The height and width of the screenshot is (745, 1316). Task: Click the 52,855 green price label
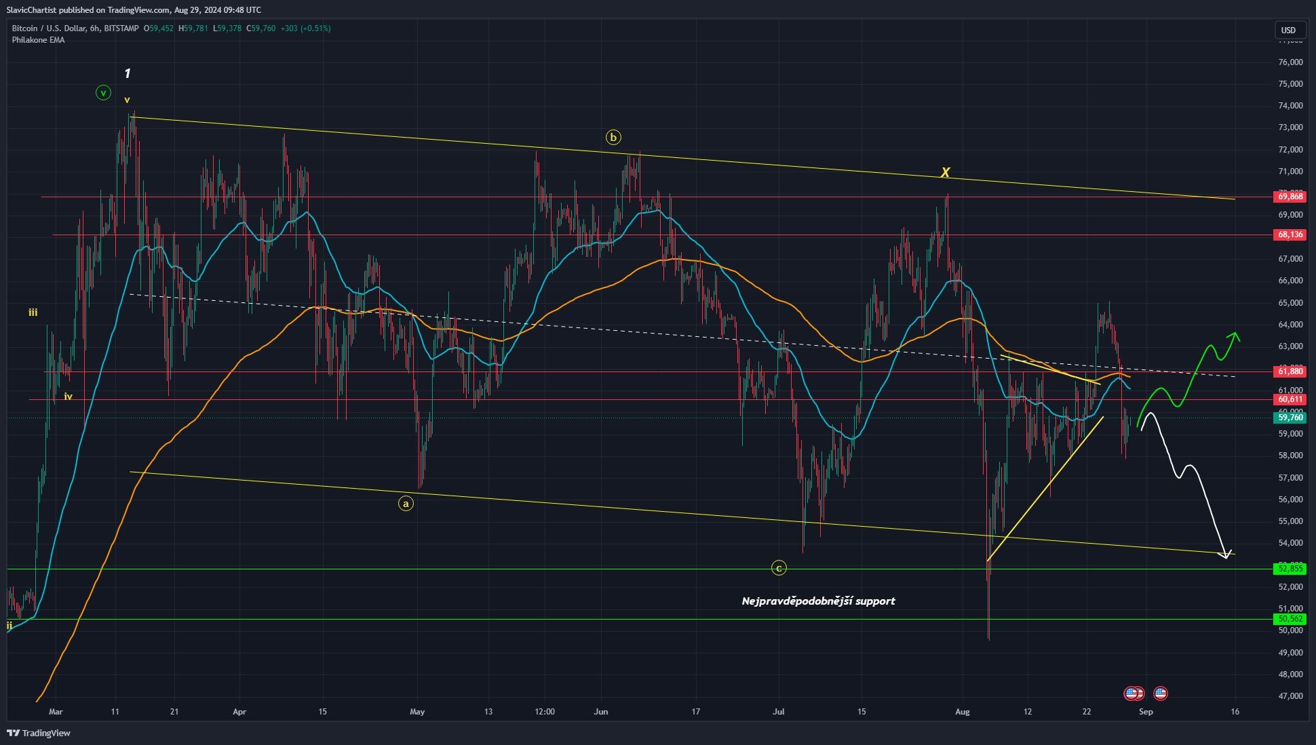click(1290, 568)
